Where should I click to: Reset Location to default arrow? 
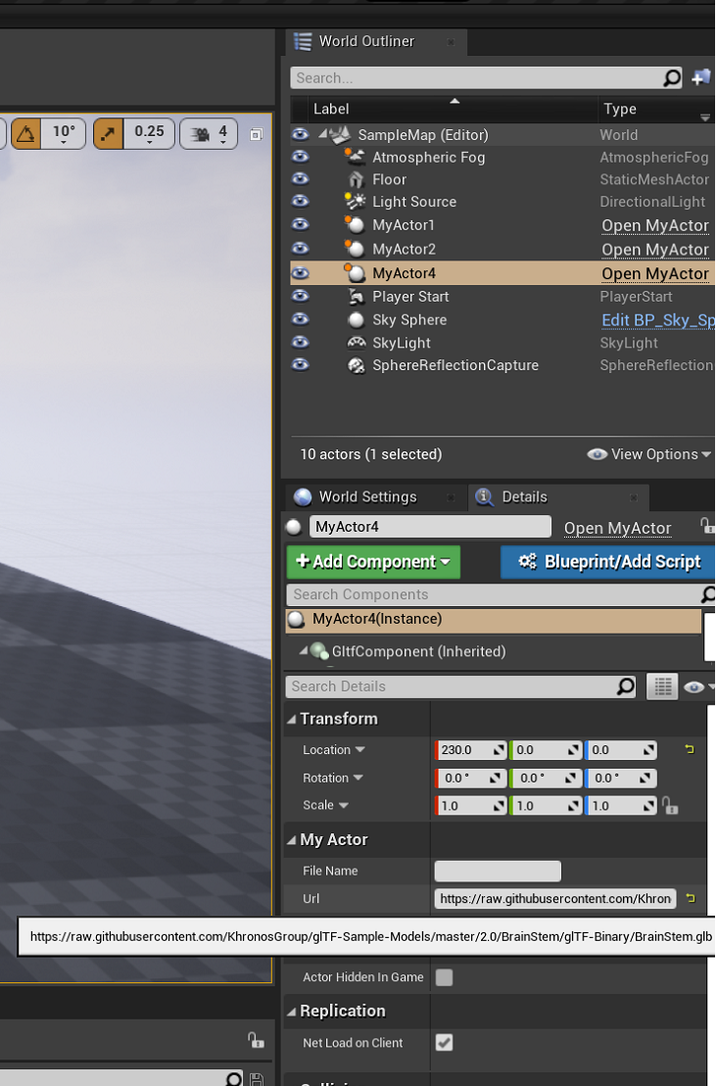coord(689,749)
